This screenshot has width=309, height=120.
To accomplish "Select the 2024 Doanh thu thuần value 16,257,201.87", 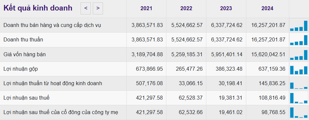I will [x=268, y=40].
